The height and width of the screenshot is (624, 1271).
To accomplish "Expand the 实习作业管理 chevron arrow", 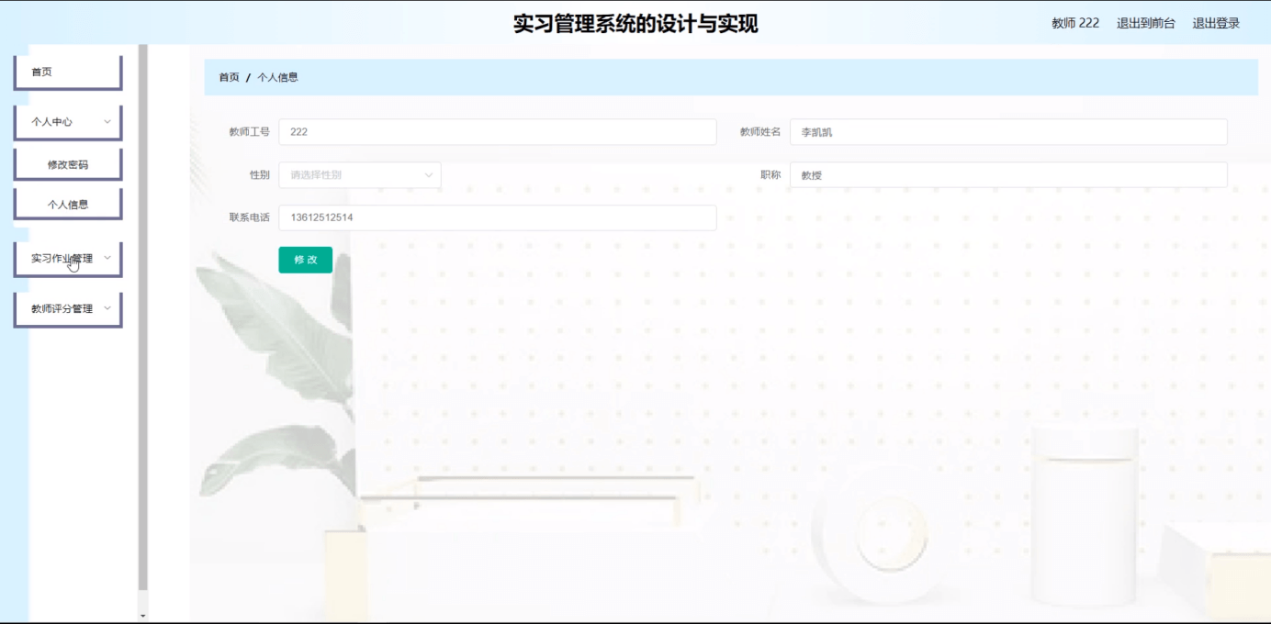I will (107, 258).
